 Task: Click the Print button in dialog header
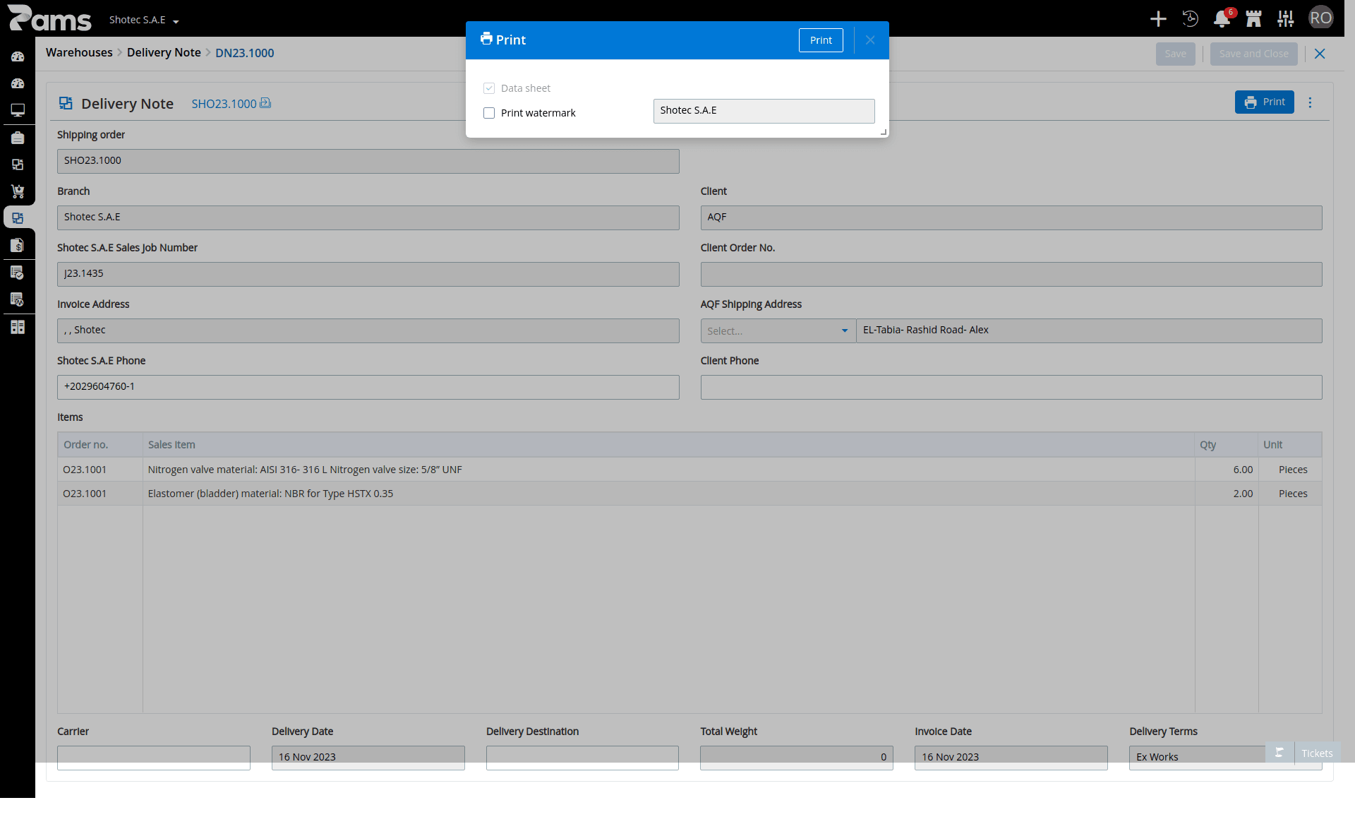point(821,40)
